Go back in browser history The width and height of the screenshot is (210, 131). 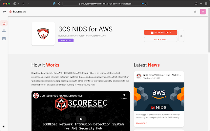23,4
